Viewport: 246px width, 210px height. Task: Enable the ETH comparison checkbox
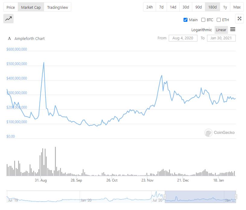[x=219, y=20]
